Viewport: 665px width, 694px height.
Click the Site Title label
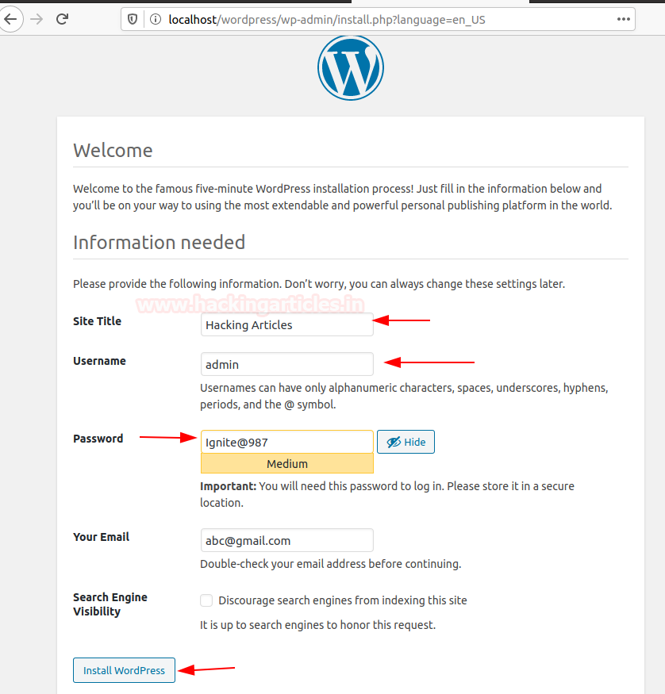point(97,321)
